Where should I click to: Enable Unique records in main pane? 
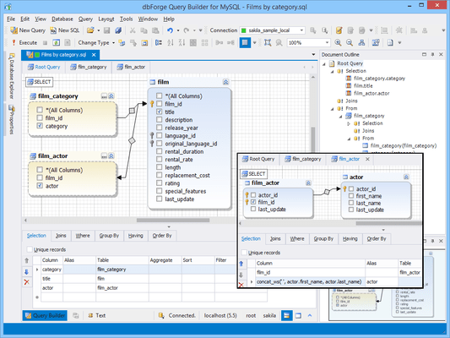[x=30, y=249]
